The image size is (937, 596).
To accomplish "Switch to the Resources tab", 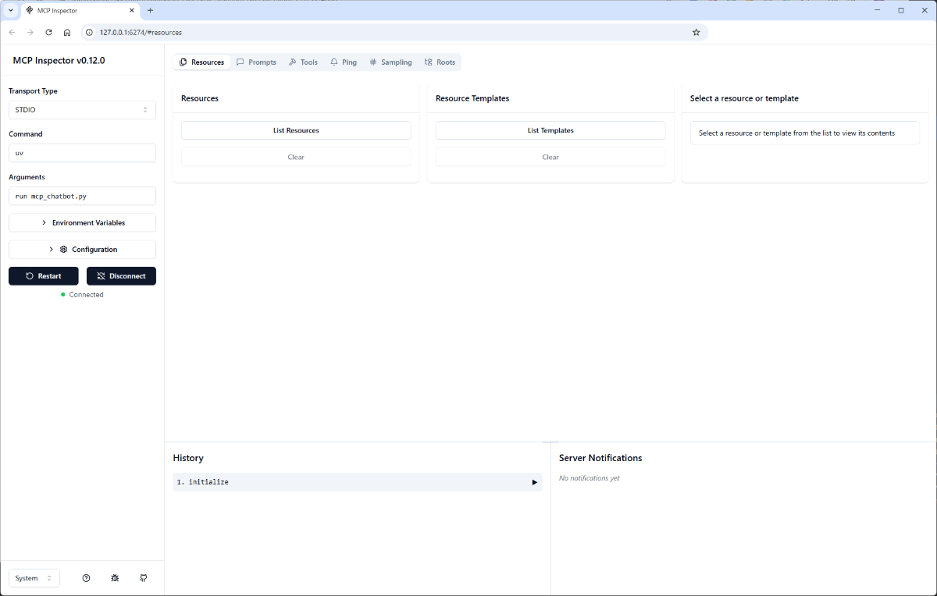I will pos(202,62).
